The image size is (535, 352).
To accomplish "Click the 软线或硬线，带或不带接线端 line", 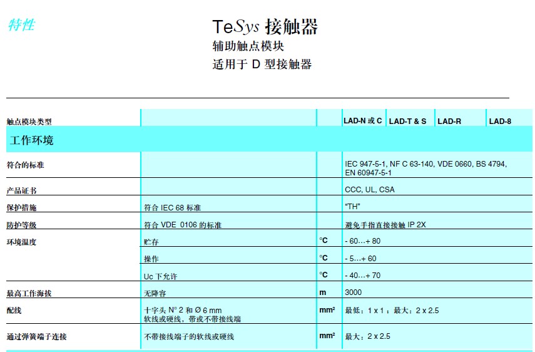I will [x=192, y=319].
